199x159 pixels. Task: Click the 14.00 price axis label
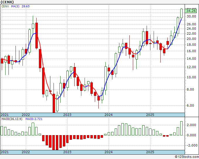(191, 59)
